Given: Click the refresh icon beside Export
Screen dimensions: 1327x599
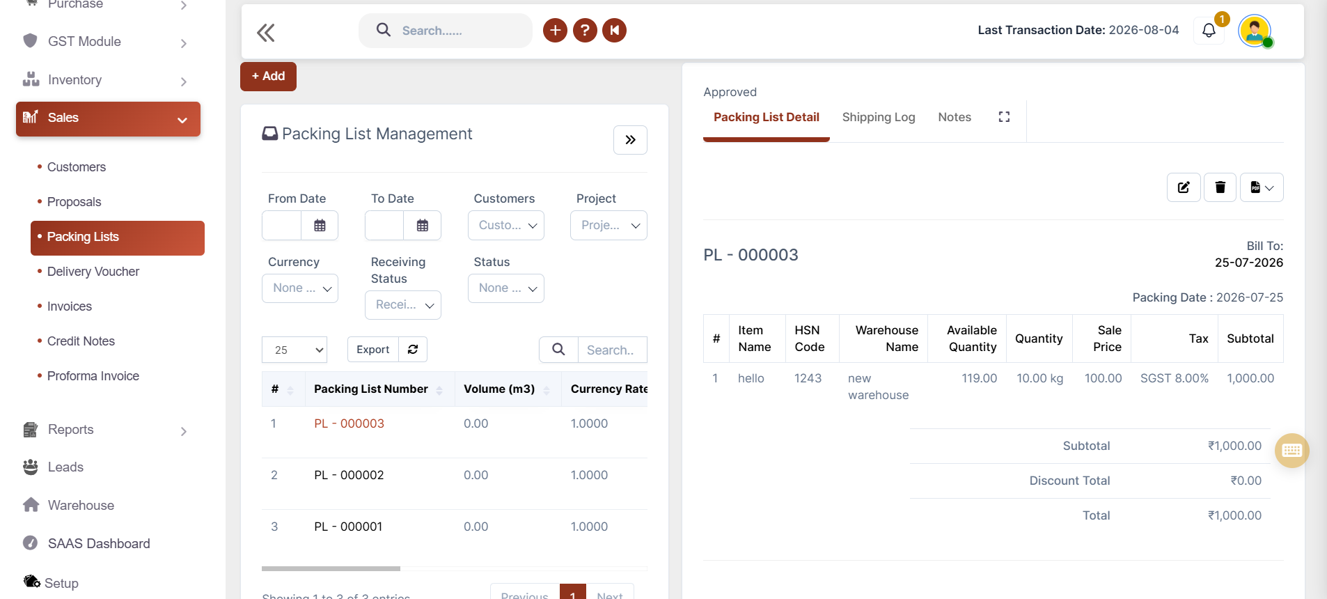Looking at the screenshot, I should coord(413,350).
